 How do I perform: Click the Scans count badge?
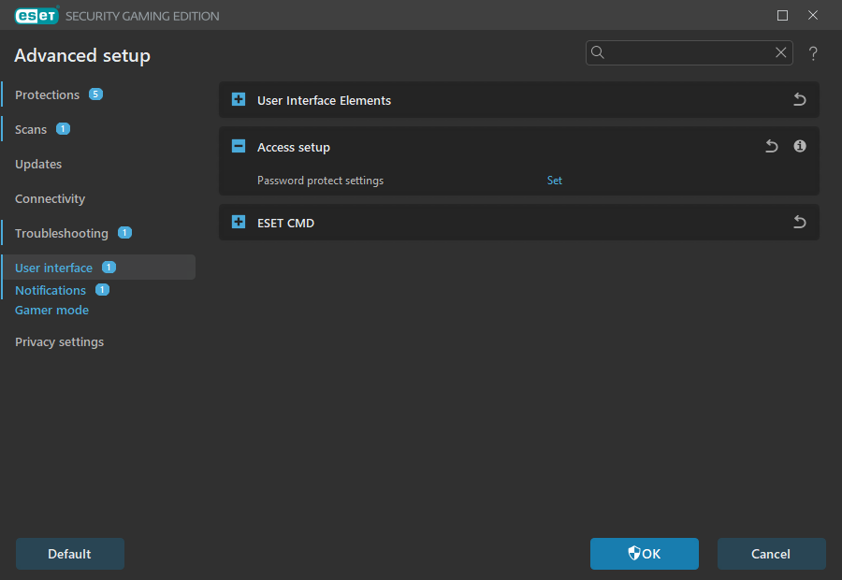click(x=63, y=129)
